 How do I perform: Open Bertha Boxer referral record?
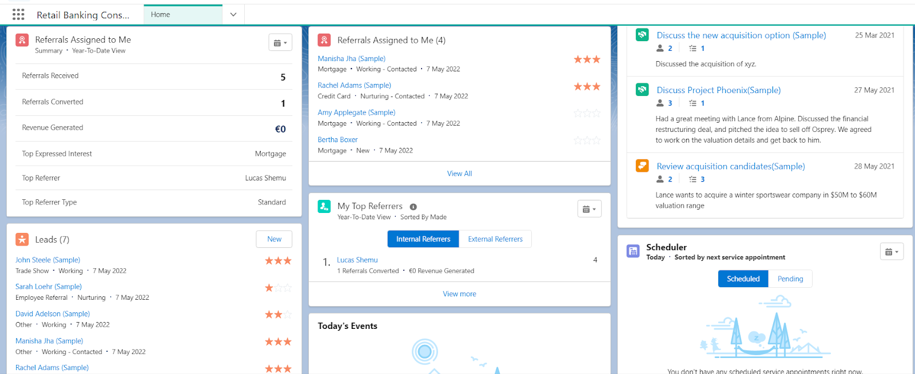337,140
